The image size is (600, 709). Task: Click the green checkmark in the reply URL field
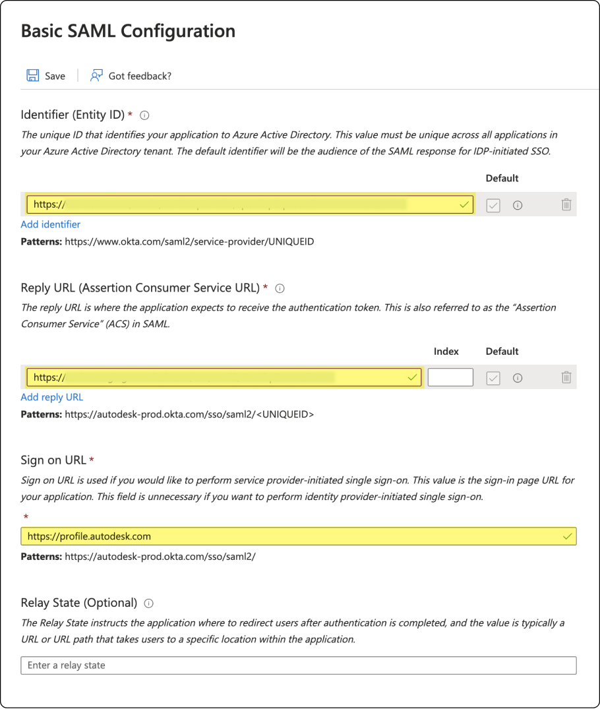[x=411, y=377]
